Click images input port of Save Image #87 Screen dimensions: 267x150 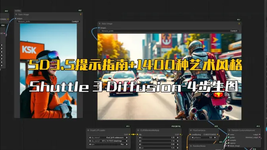click(15, 18)
